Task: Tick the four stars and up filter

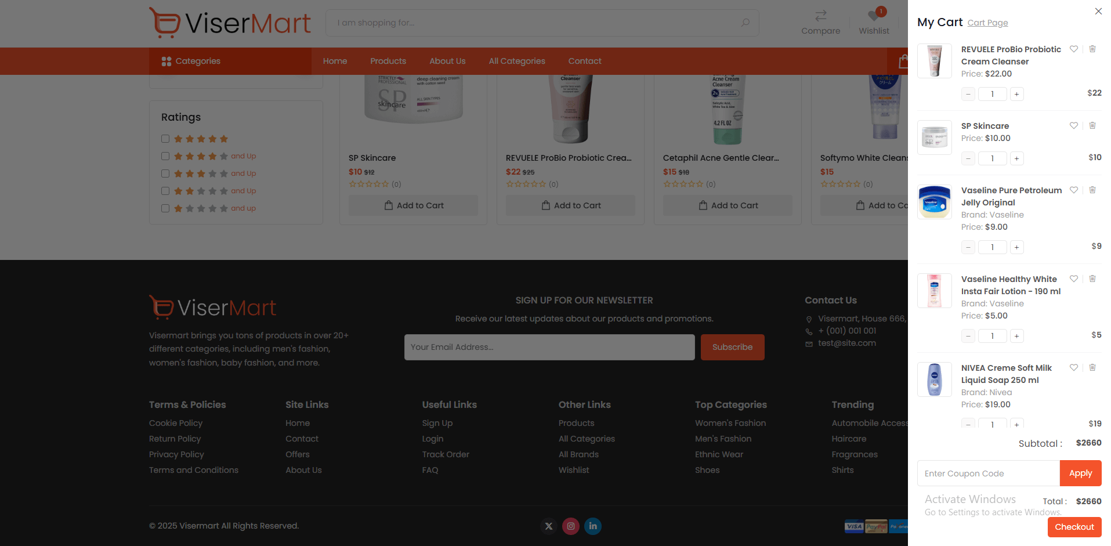Action: [165, 156]
